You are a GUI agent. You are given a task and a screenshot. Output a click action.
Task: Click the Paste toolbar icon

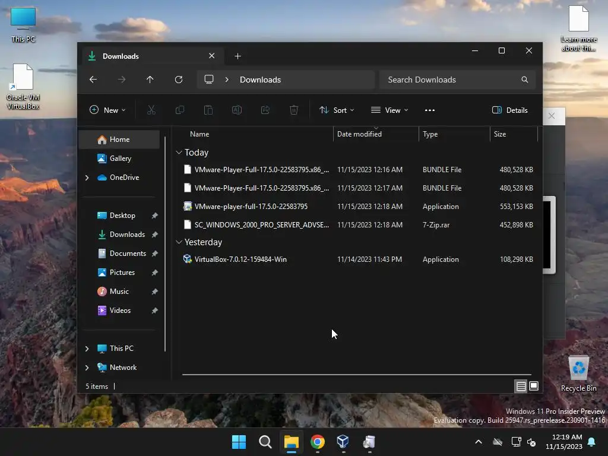[208, 110]
